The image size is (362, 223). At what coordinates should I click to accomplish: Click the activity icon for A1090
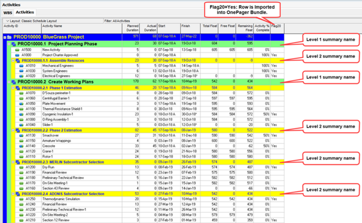point(21,114)
